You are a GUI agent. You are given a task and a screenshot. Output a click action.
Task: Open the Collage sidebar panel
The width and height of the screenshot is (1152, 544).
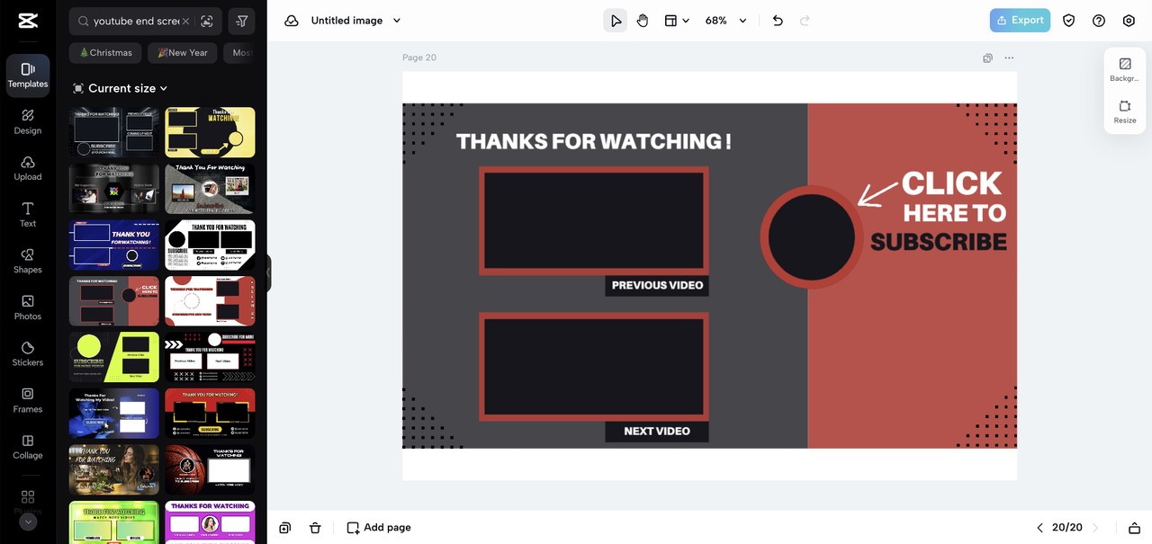(x=28, y=447)
